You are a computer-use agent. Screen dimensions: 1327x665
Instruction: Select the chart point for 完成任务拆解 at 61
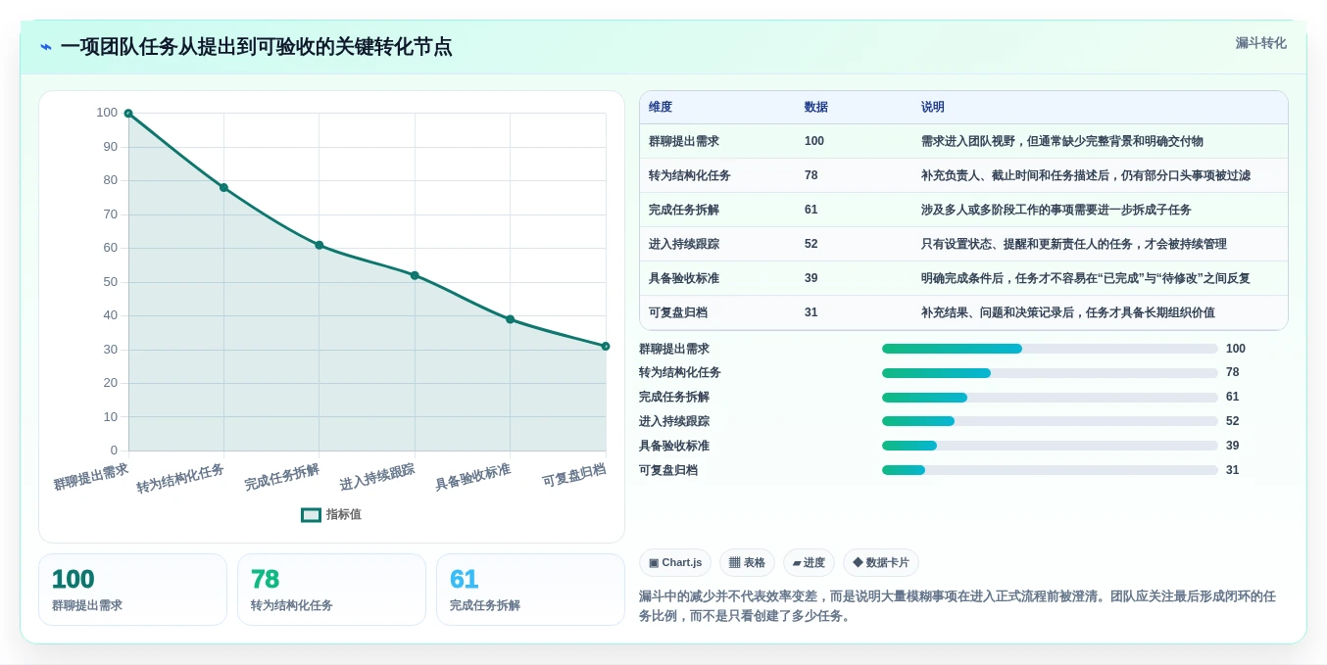click(x=319, y=245)
